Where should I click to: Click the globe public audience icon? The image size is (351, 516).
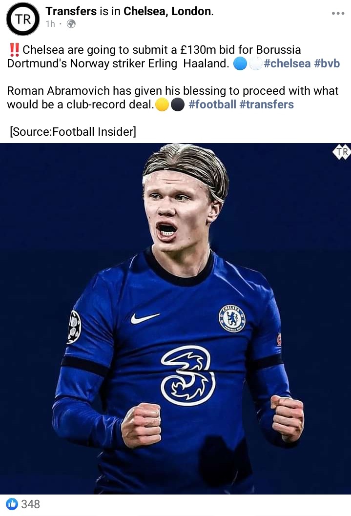[x=71, y=24]
